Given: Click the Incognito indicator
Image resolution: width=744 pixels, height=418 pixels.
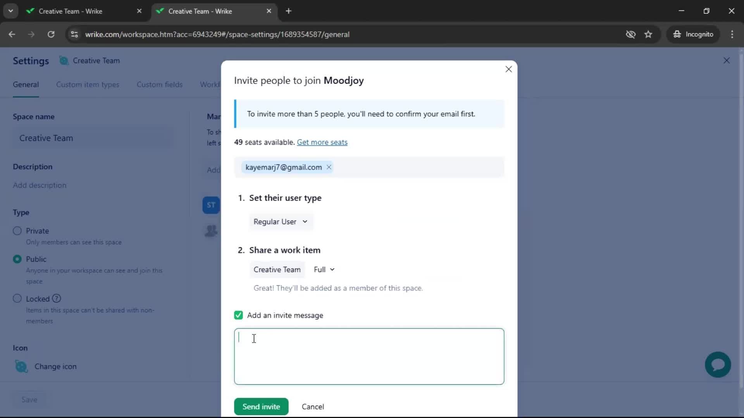Looking at the screenshot, I should click(693, 34).
